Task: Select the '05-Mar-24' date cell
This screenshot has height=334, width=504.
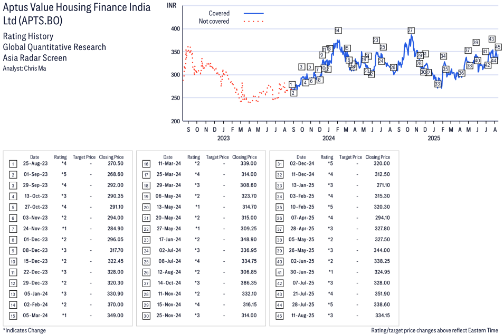Action: (x=35, y=316)
